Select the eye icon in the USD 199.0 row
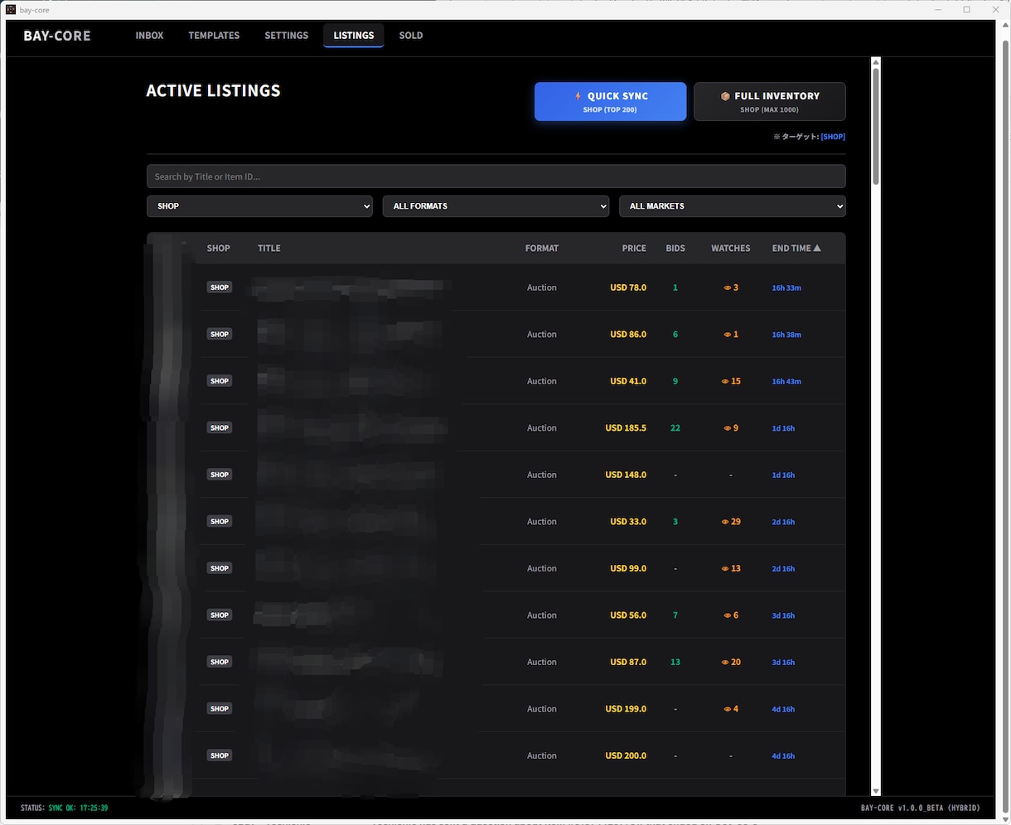1011x825 pixels. pyautogui.click(x=728, y=709)
